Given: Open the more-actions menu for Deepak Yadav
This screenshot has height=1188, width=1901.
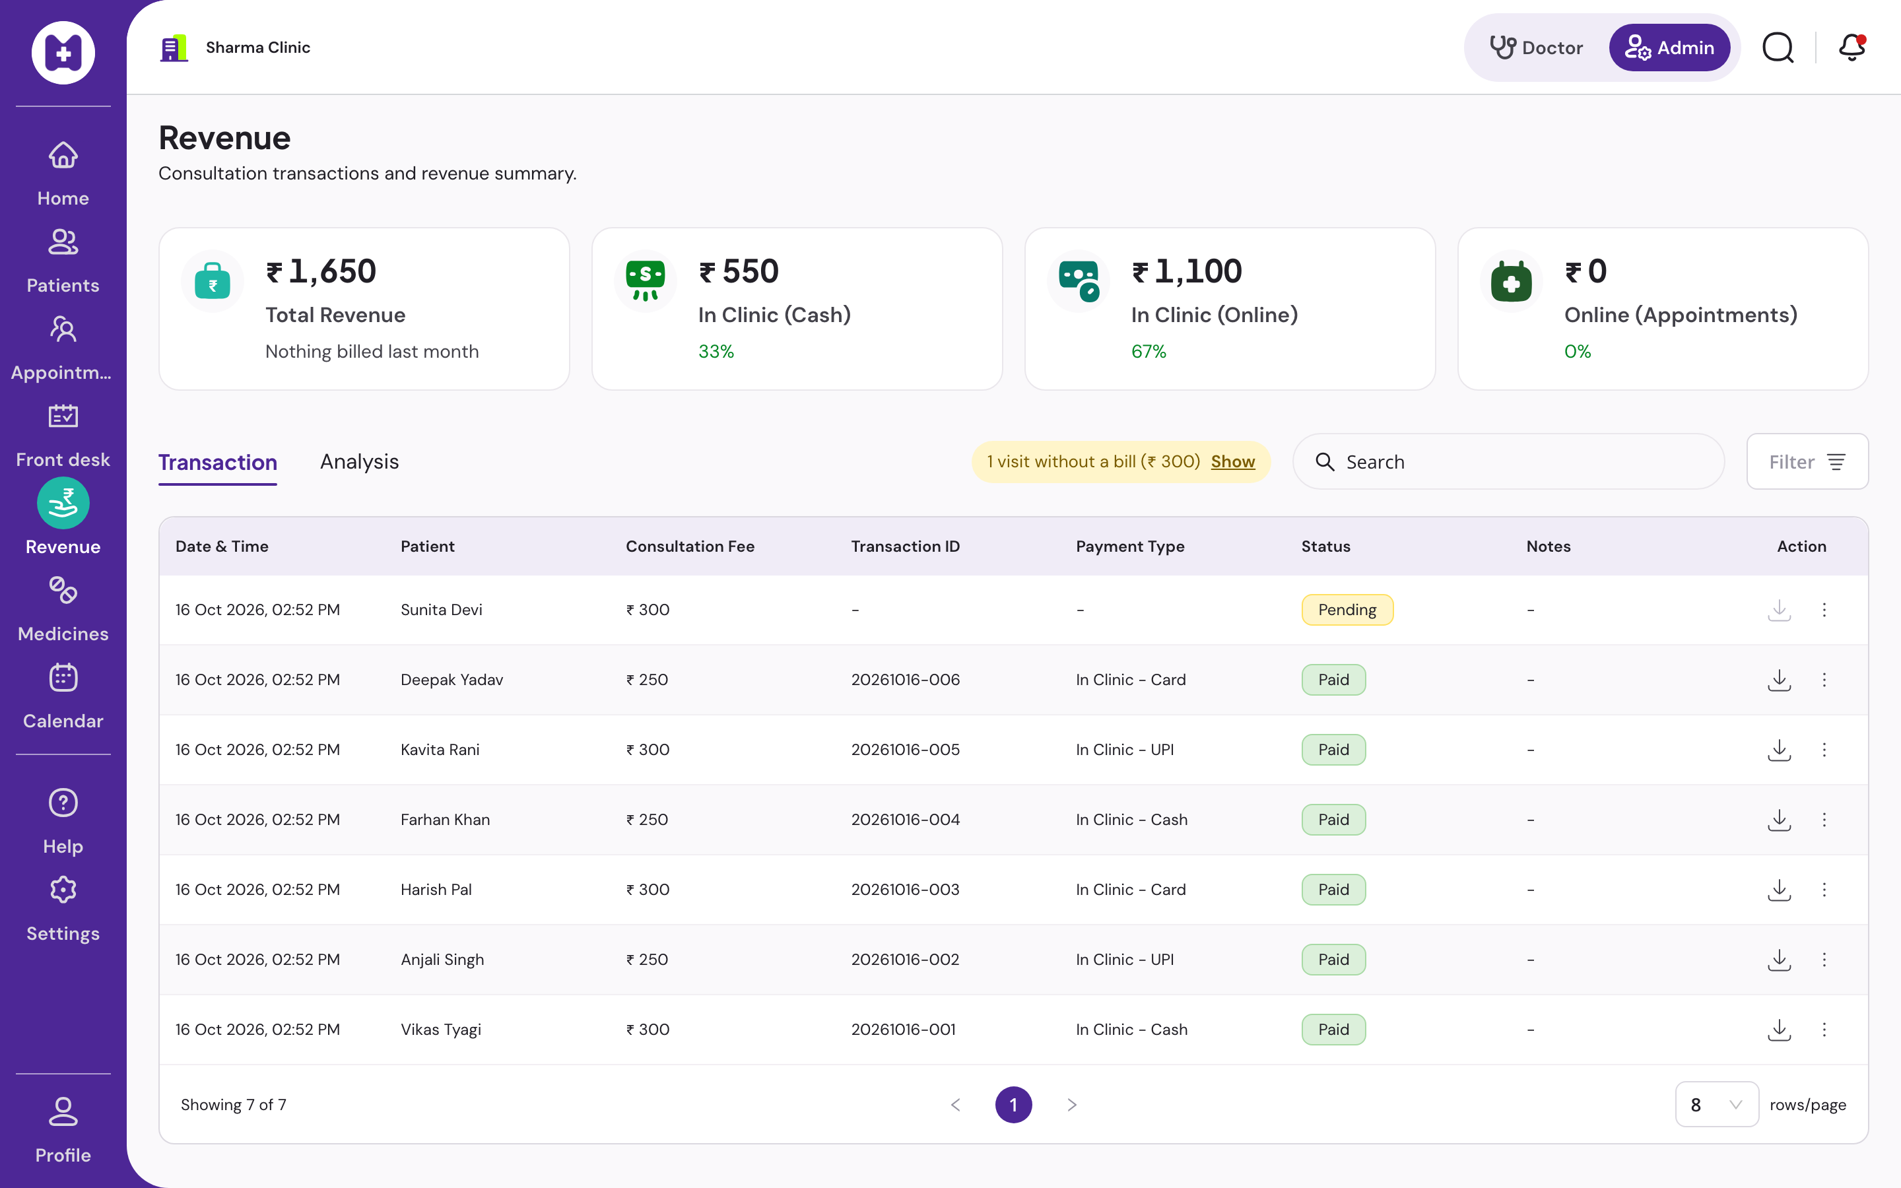Looking at the screenshot, I should pos(1824,680).
